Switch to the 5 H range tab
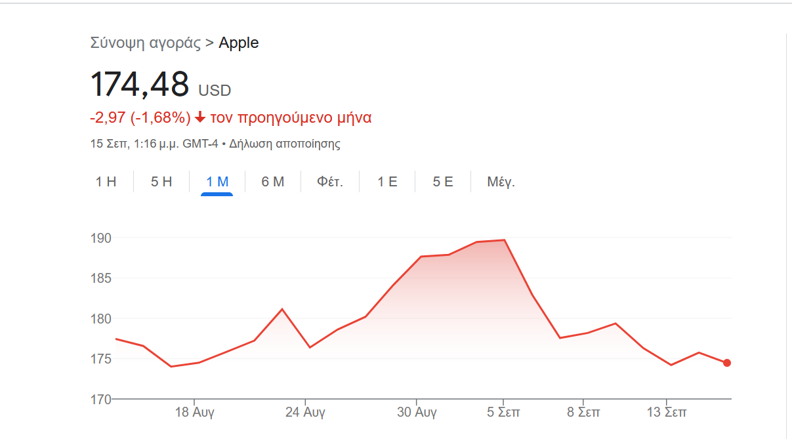 161,182
